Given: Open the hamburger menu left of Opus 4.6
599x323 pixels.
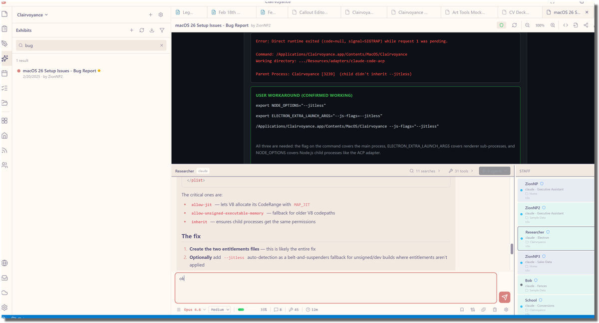Looking at the screenshot, I should click(179, 310).
